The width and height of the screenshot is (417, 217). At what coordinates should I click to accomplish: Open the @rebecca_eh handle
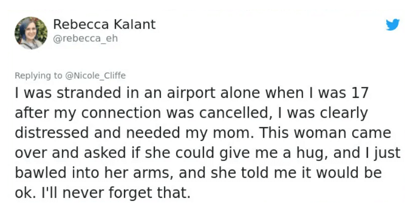tap(86, 38)
